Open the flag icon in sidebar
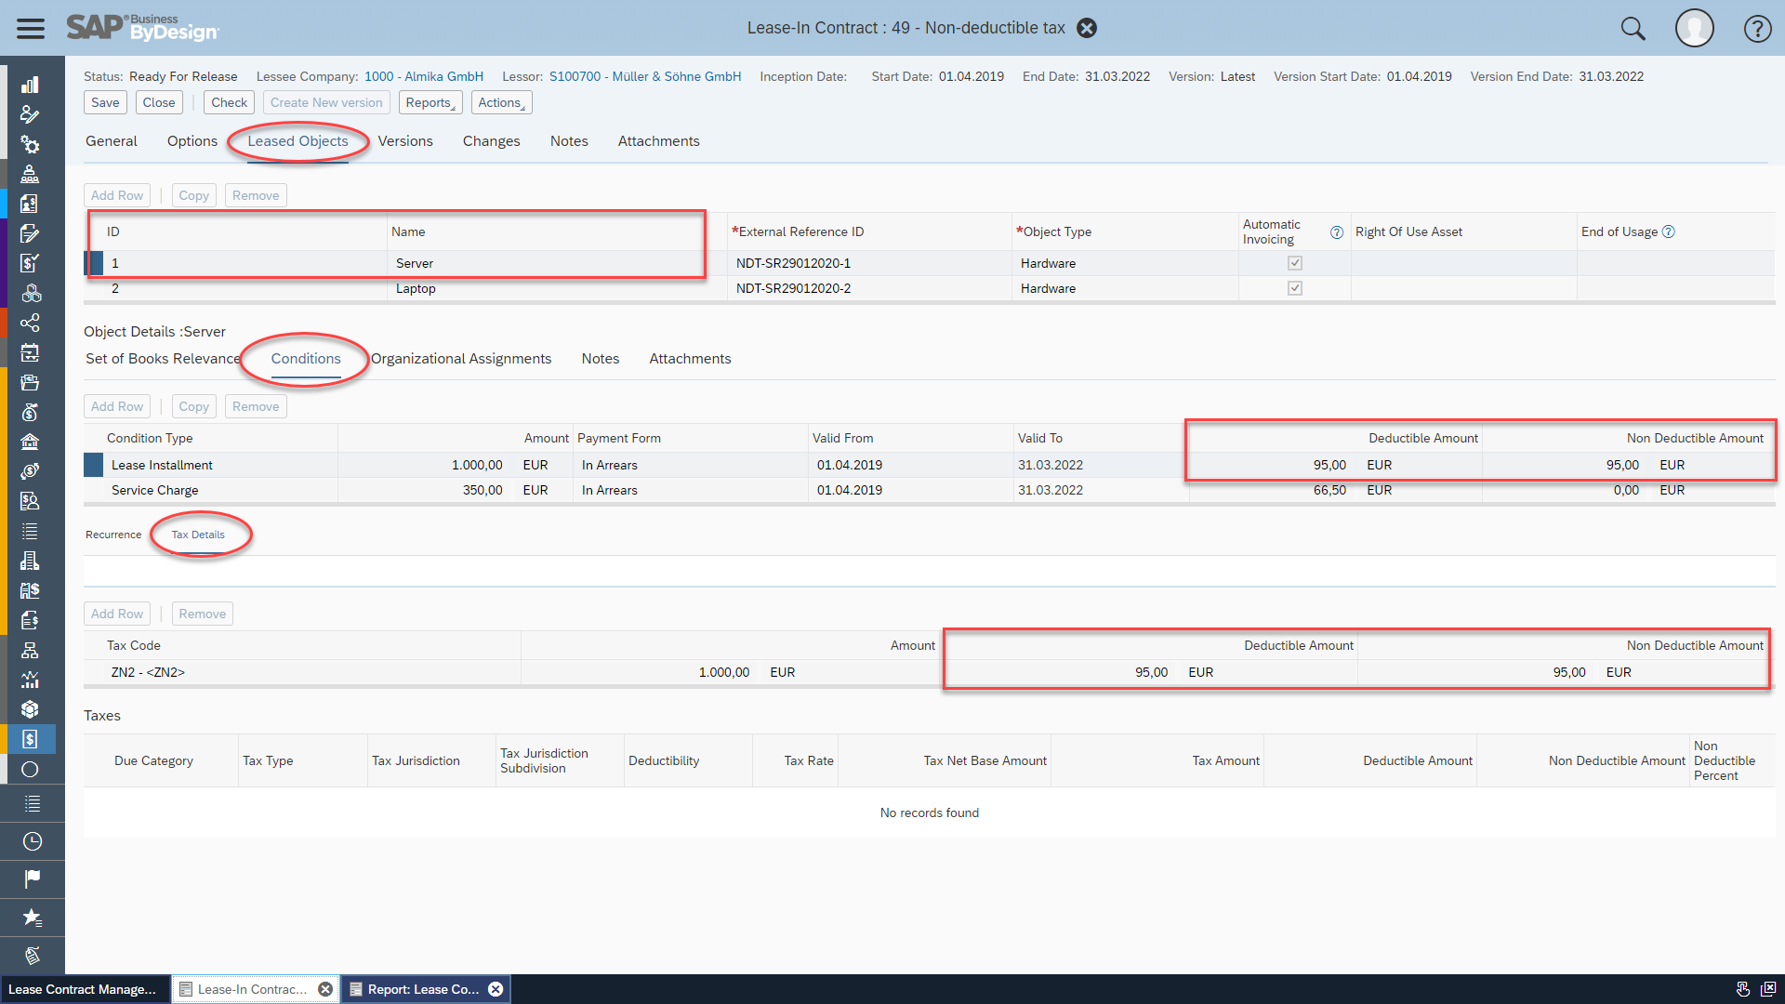Viewport: 1785px width, 1004px height. tap(32, 878)
